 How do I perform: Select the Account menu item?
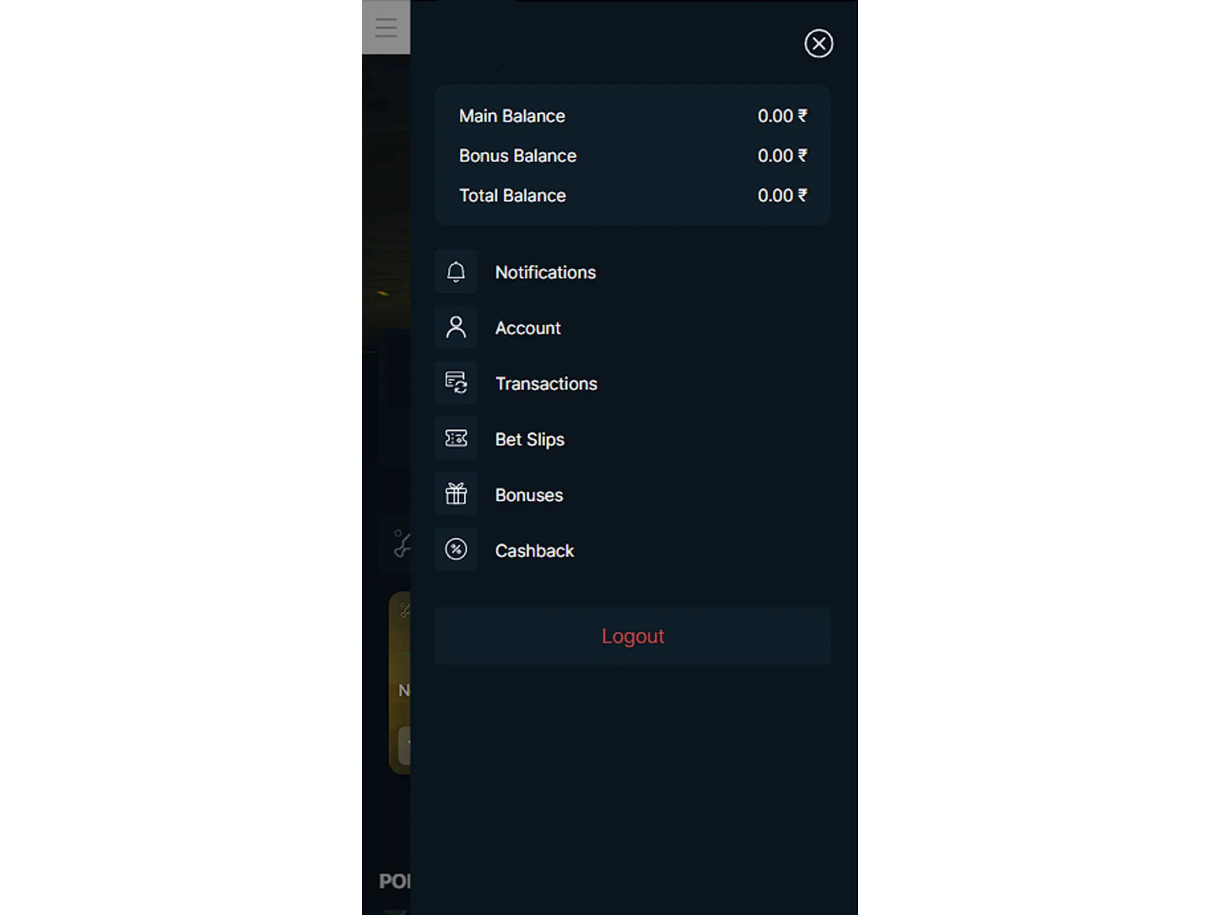[x=526, y=327]
